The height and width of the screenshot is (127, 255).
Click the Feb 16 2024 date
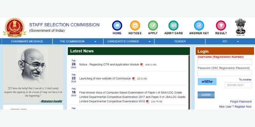click(x=74, y=92)
